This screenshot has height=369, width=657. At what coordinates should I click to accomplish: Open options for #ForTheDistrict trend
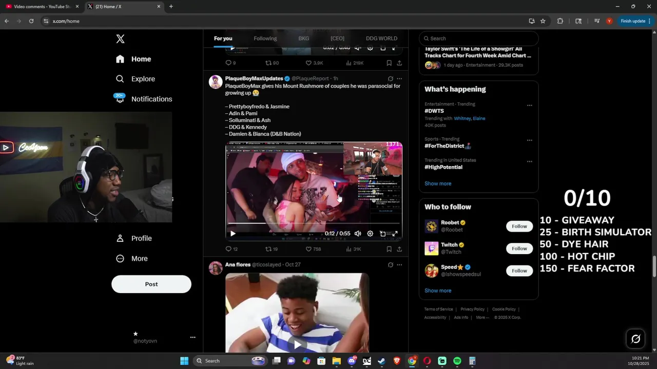(x=529, y=140)
